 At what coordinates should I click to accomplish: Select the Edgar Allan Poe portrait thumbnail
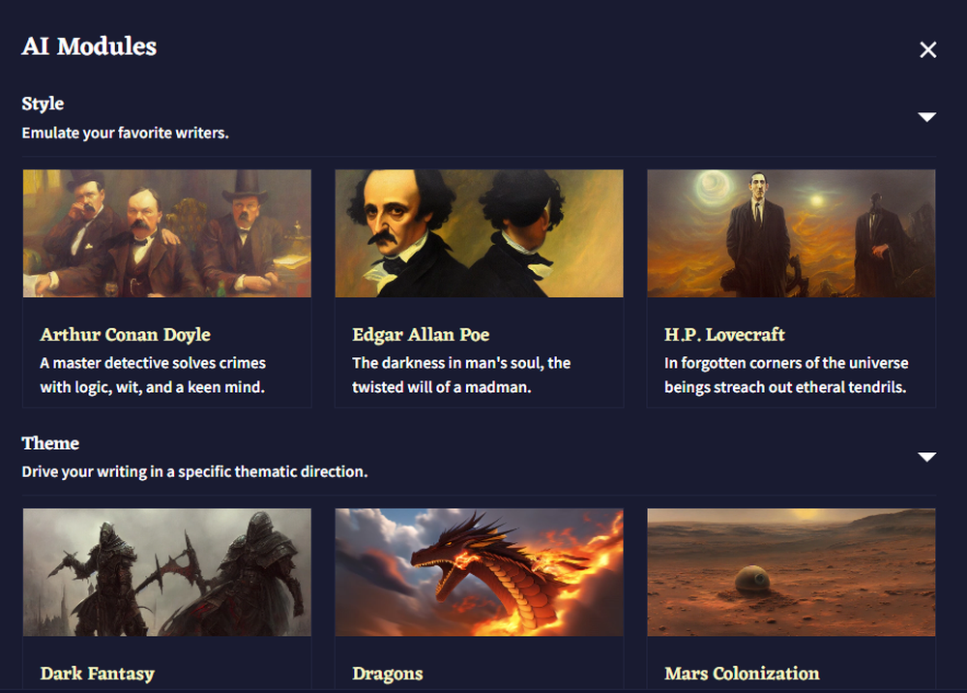(x=480, y=233)
